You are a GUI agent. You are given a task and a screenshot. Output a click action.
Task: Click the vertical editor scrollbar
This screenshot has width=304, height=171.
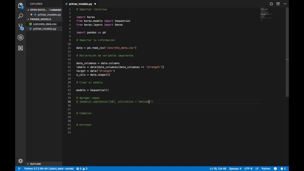tap(287, 52)
